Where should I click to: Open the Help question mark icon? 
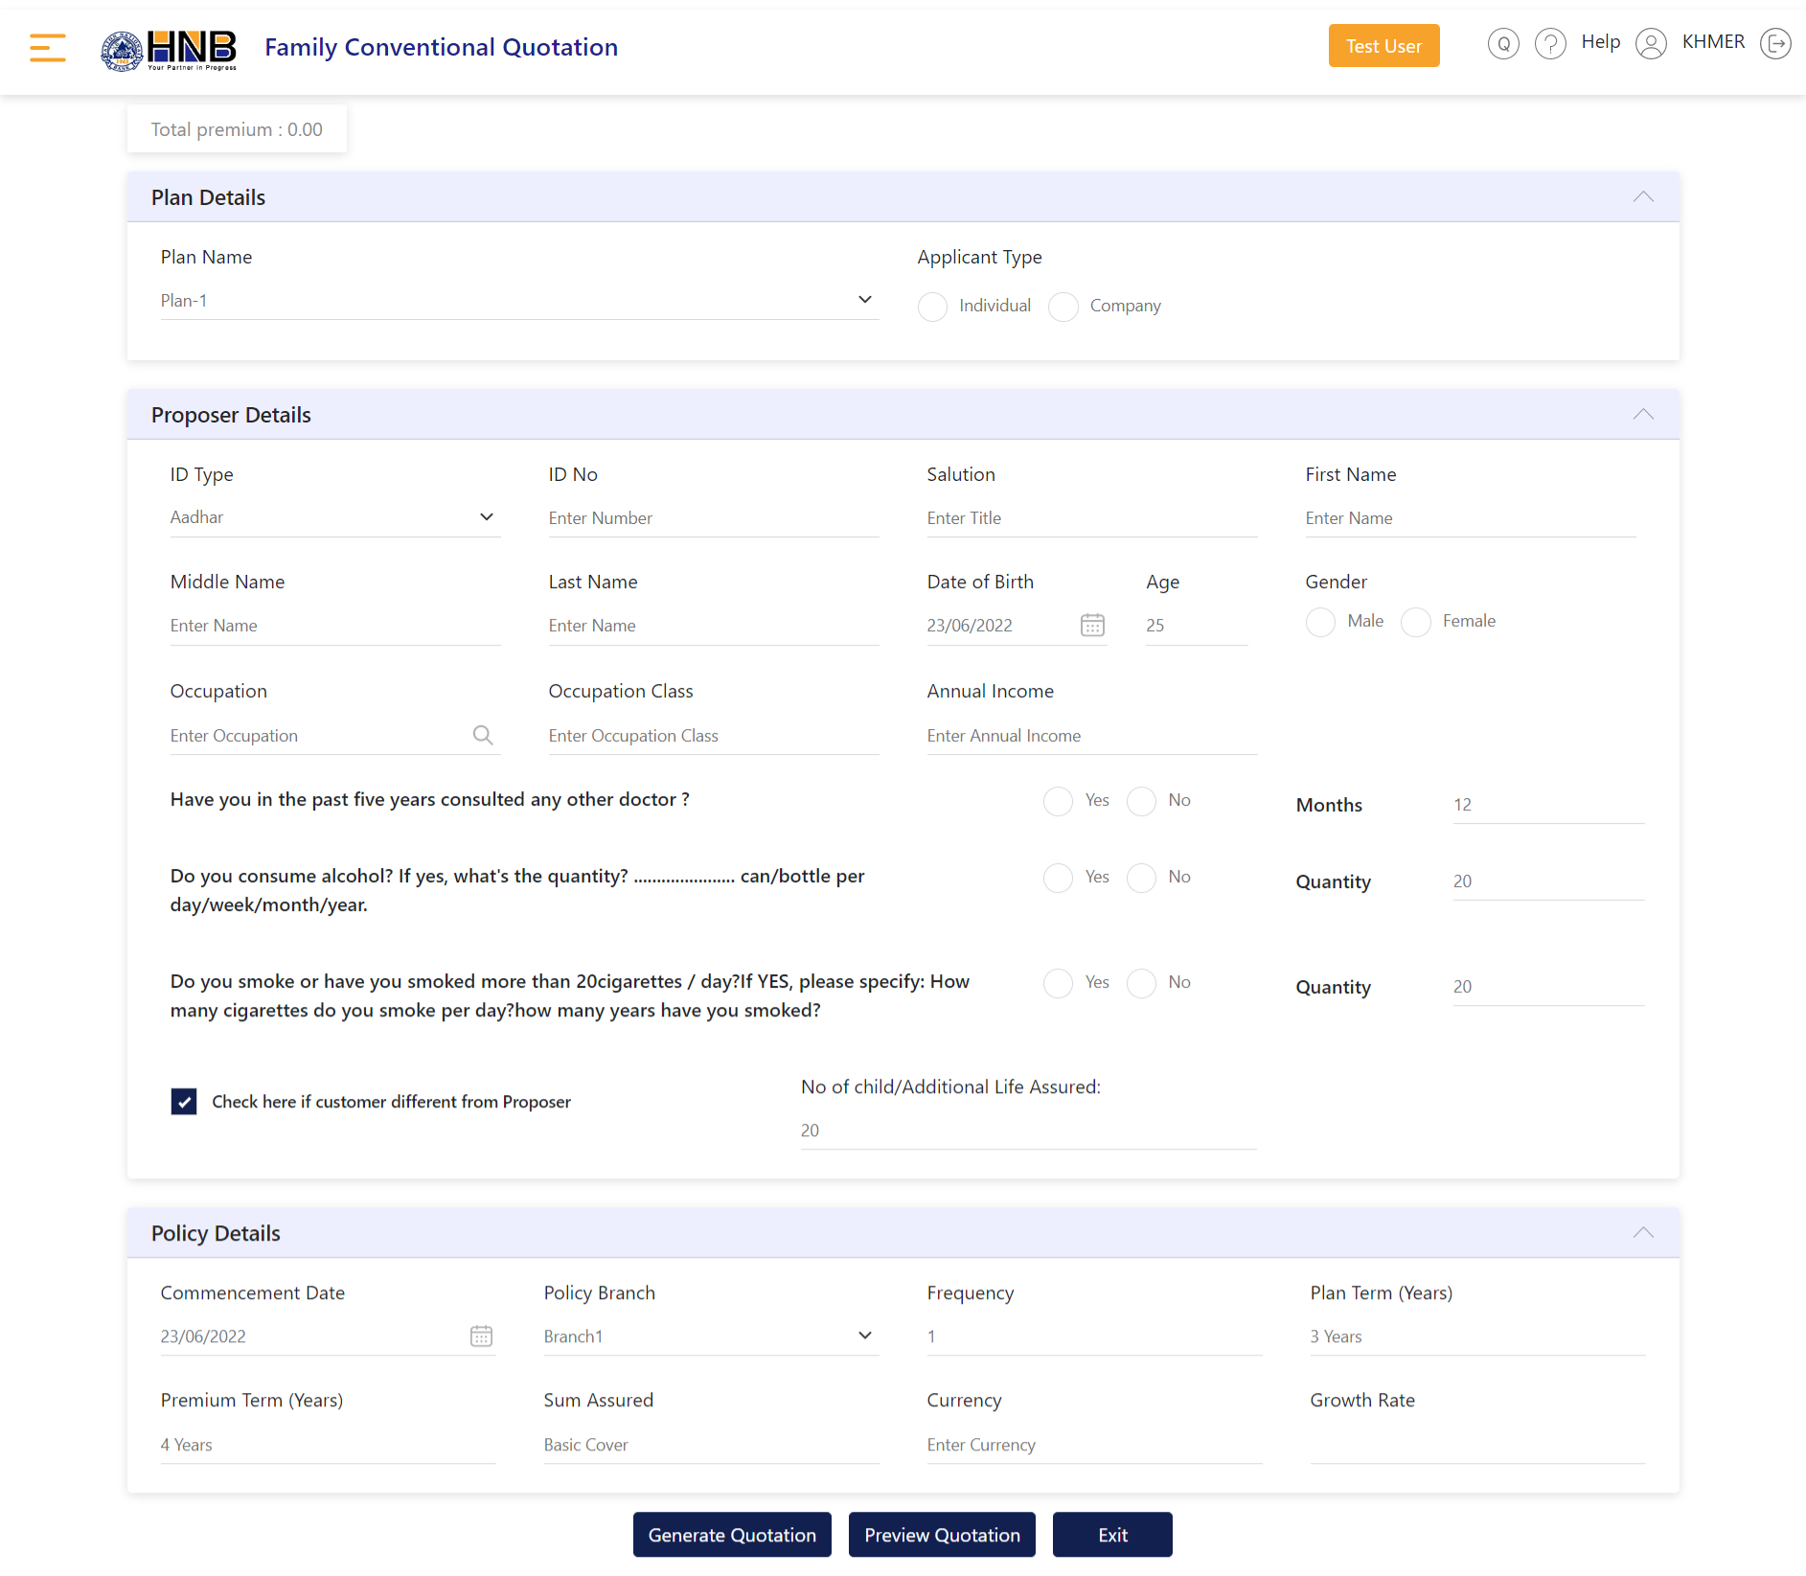[x=1549, y=44]
